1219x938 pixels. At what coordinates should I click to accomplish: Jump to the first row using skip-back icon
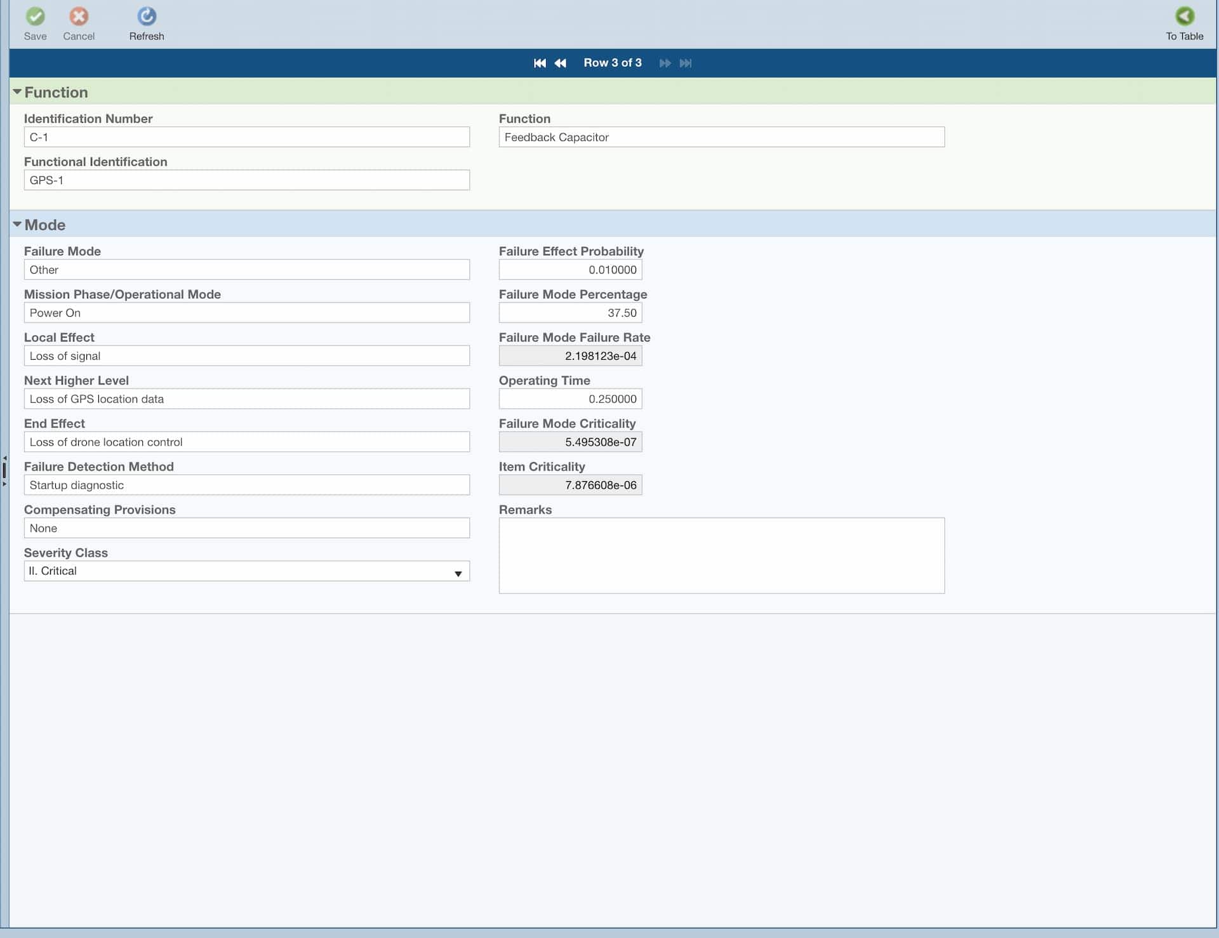coord(540,63)
